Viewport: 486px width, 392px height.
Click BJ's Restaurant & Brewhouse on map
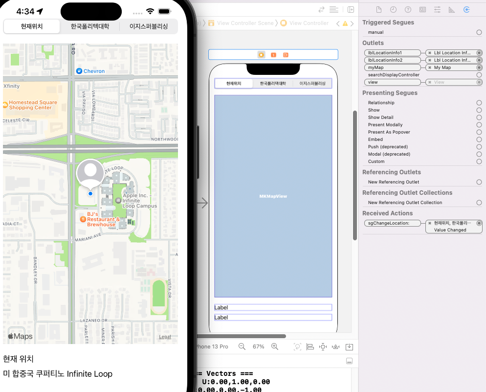(100, 219)
